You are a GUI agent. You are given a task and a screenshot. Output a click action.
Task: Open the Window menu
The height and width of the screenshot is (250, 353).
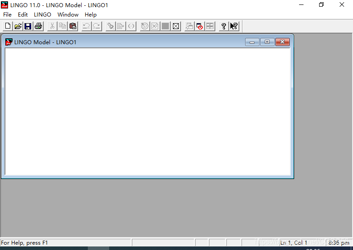click(68, 15)
